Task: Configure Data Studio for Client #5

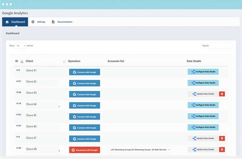Action: 203,116
